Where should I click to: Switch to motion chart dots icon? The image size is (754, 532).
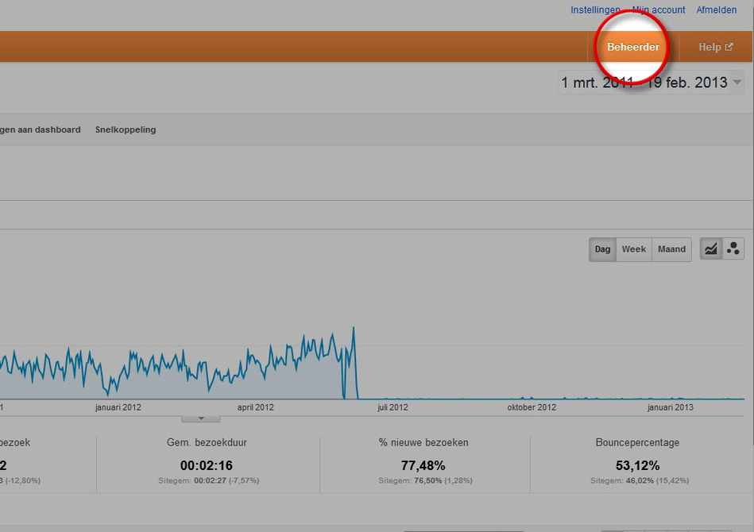click(733, 249)
